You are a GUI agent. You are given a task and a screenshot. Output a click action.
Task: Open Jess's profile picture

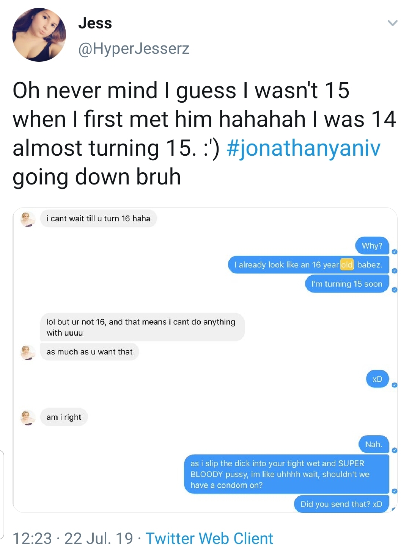39,35
